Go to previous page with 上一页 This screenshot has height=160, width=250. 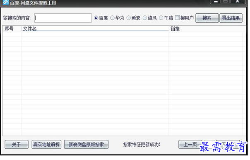click(190, 144)
